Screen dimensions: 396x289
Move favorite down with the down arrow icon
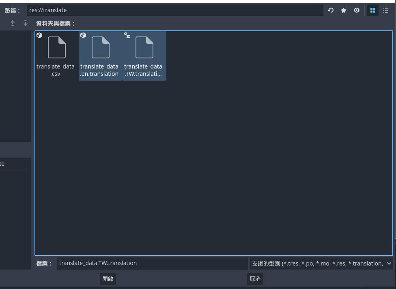(x=25, y=24)
